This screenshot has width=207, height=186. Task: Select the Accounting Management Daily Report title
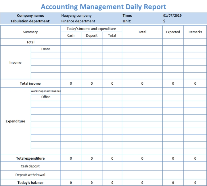coord(103,7)
